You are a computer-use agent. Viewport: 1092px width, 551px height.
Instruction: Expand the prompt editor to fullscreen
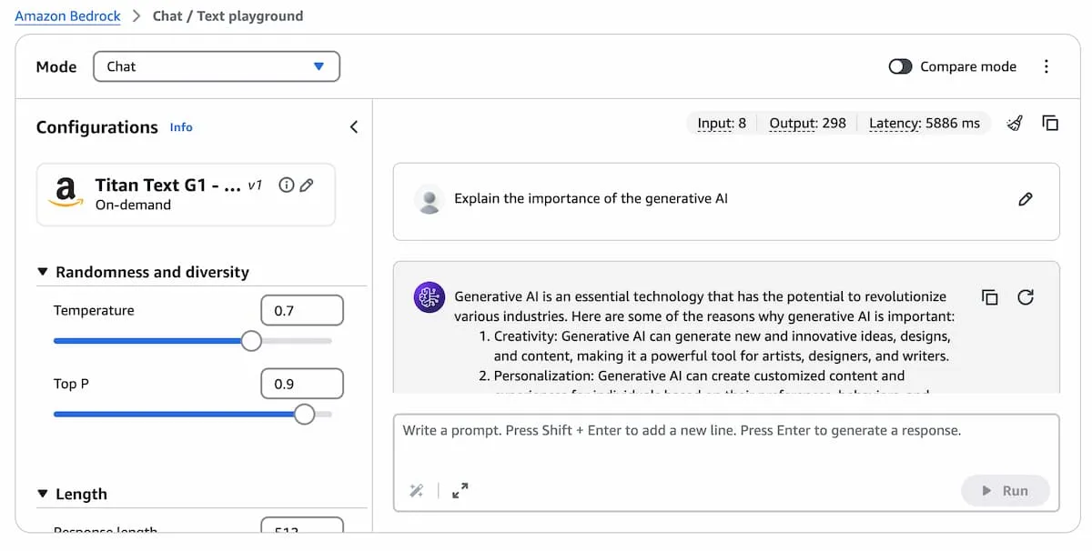tap(460, 491)
